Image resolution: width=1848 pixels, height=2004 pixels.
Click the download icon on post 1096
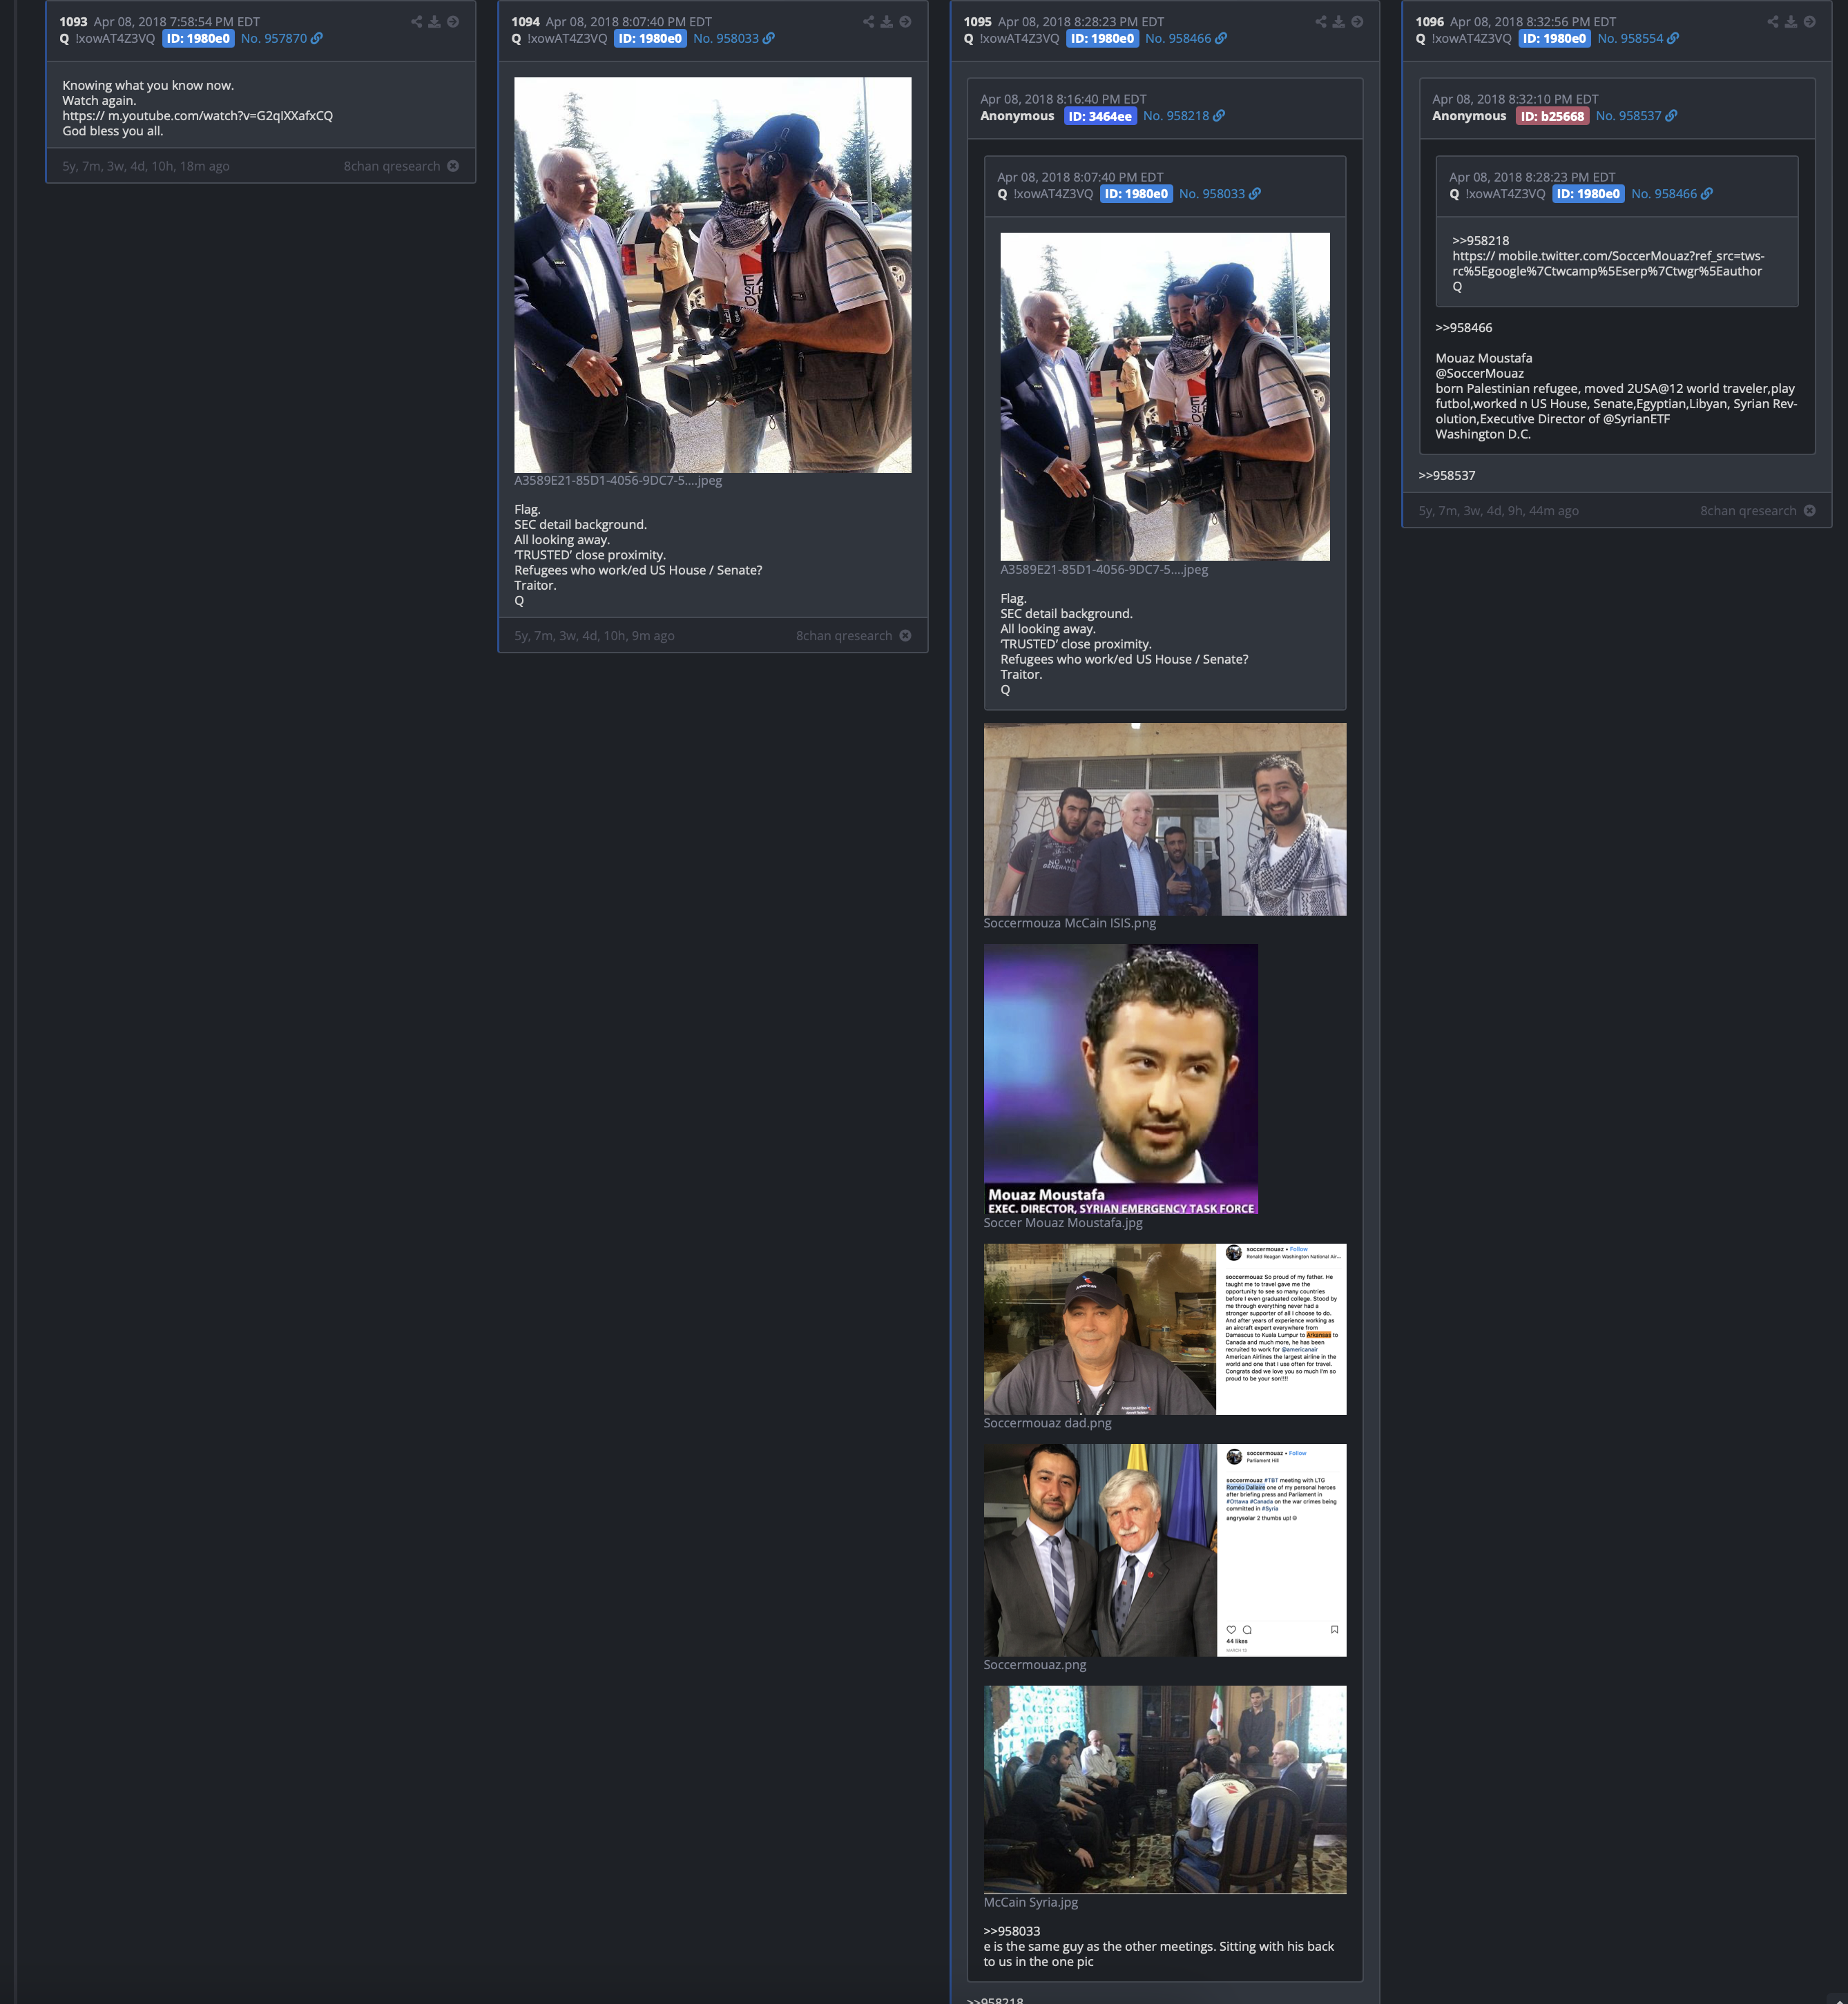pyautogui.click(x=1790, y=22)
